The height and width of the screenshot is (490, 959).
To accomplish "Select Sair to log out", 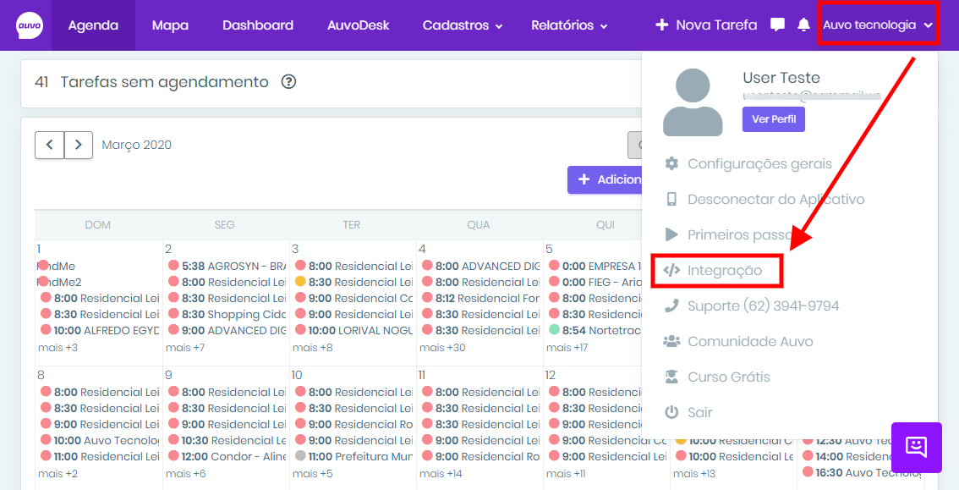I will coord(699,413).
